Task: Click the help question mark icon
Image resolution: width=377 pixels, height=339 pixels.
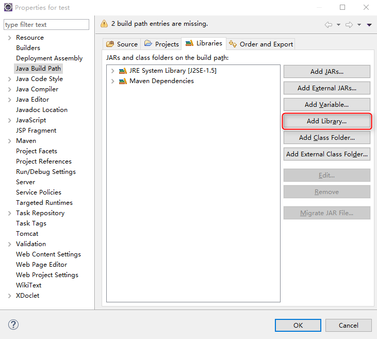Action: tap(13, 325)
